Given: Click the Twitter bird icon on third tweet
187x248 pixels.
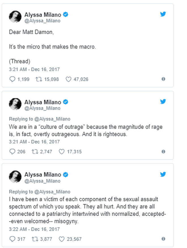Looking at the screenshot, I should (163, 174).
